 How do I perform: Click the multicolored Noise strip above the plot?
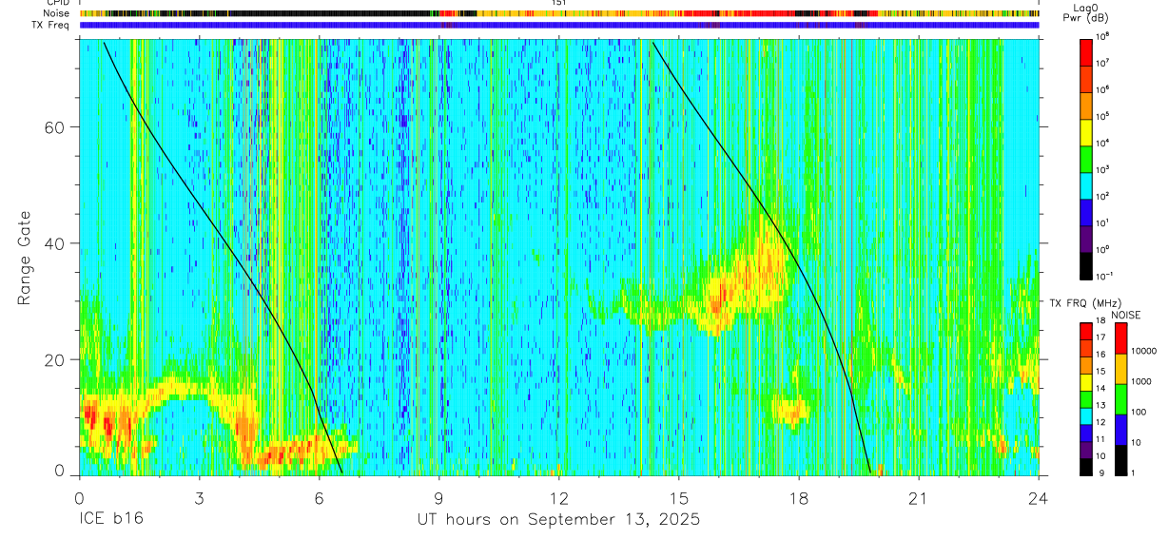[558, 13]
